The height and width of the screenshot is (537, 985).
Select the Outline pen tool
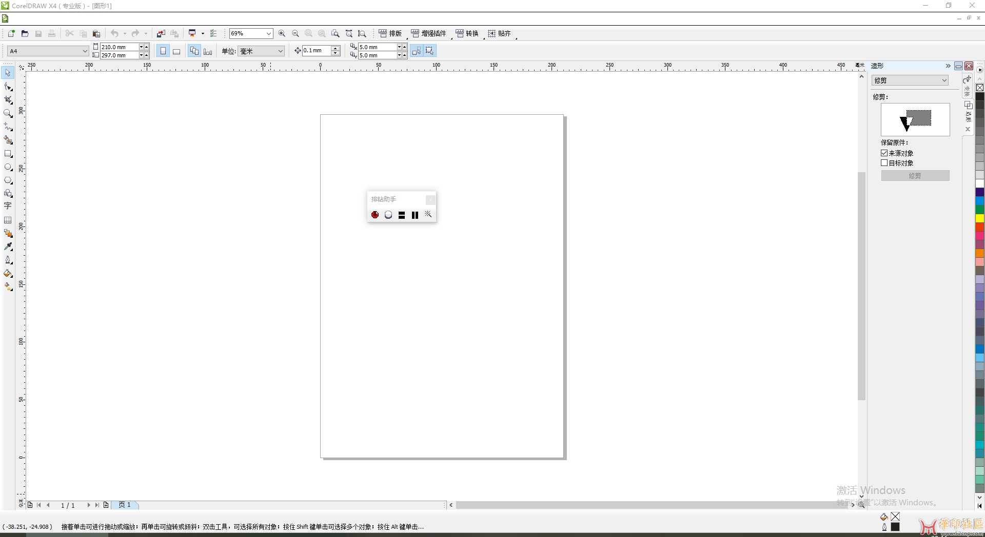point(8,260)
